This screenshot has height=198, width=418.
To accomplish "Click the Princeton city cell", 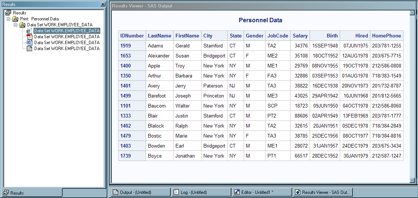I will (214, 96).
